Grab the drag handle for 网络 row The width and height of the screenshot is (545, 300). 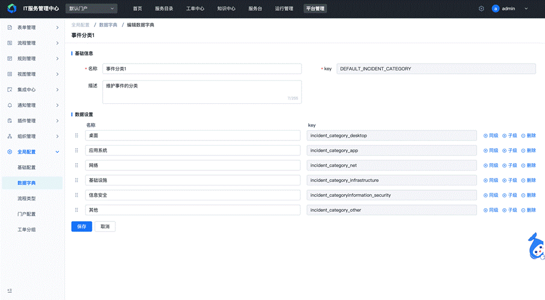(76, 165)
